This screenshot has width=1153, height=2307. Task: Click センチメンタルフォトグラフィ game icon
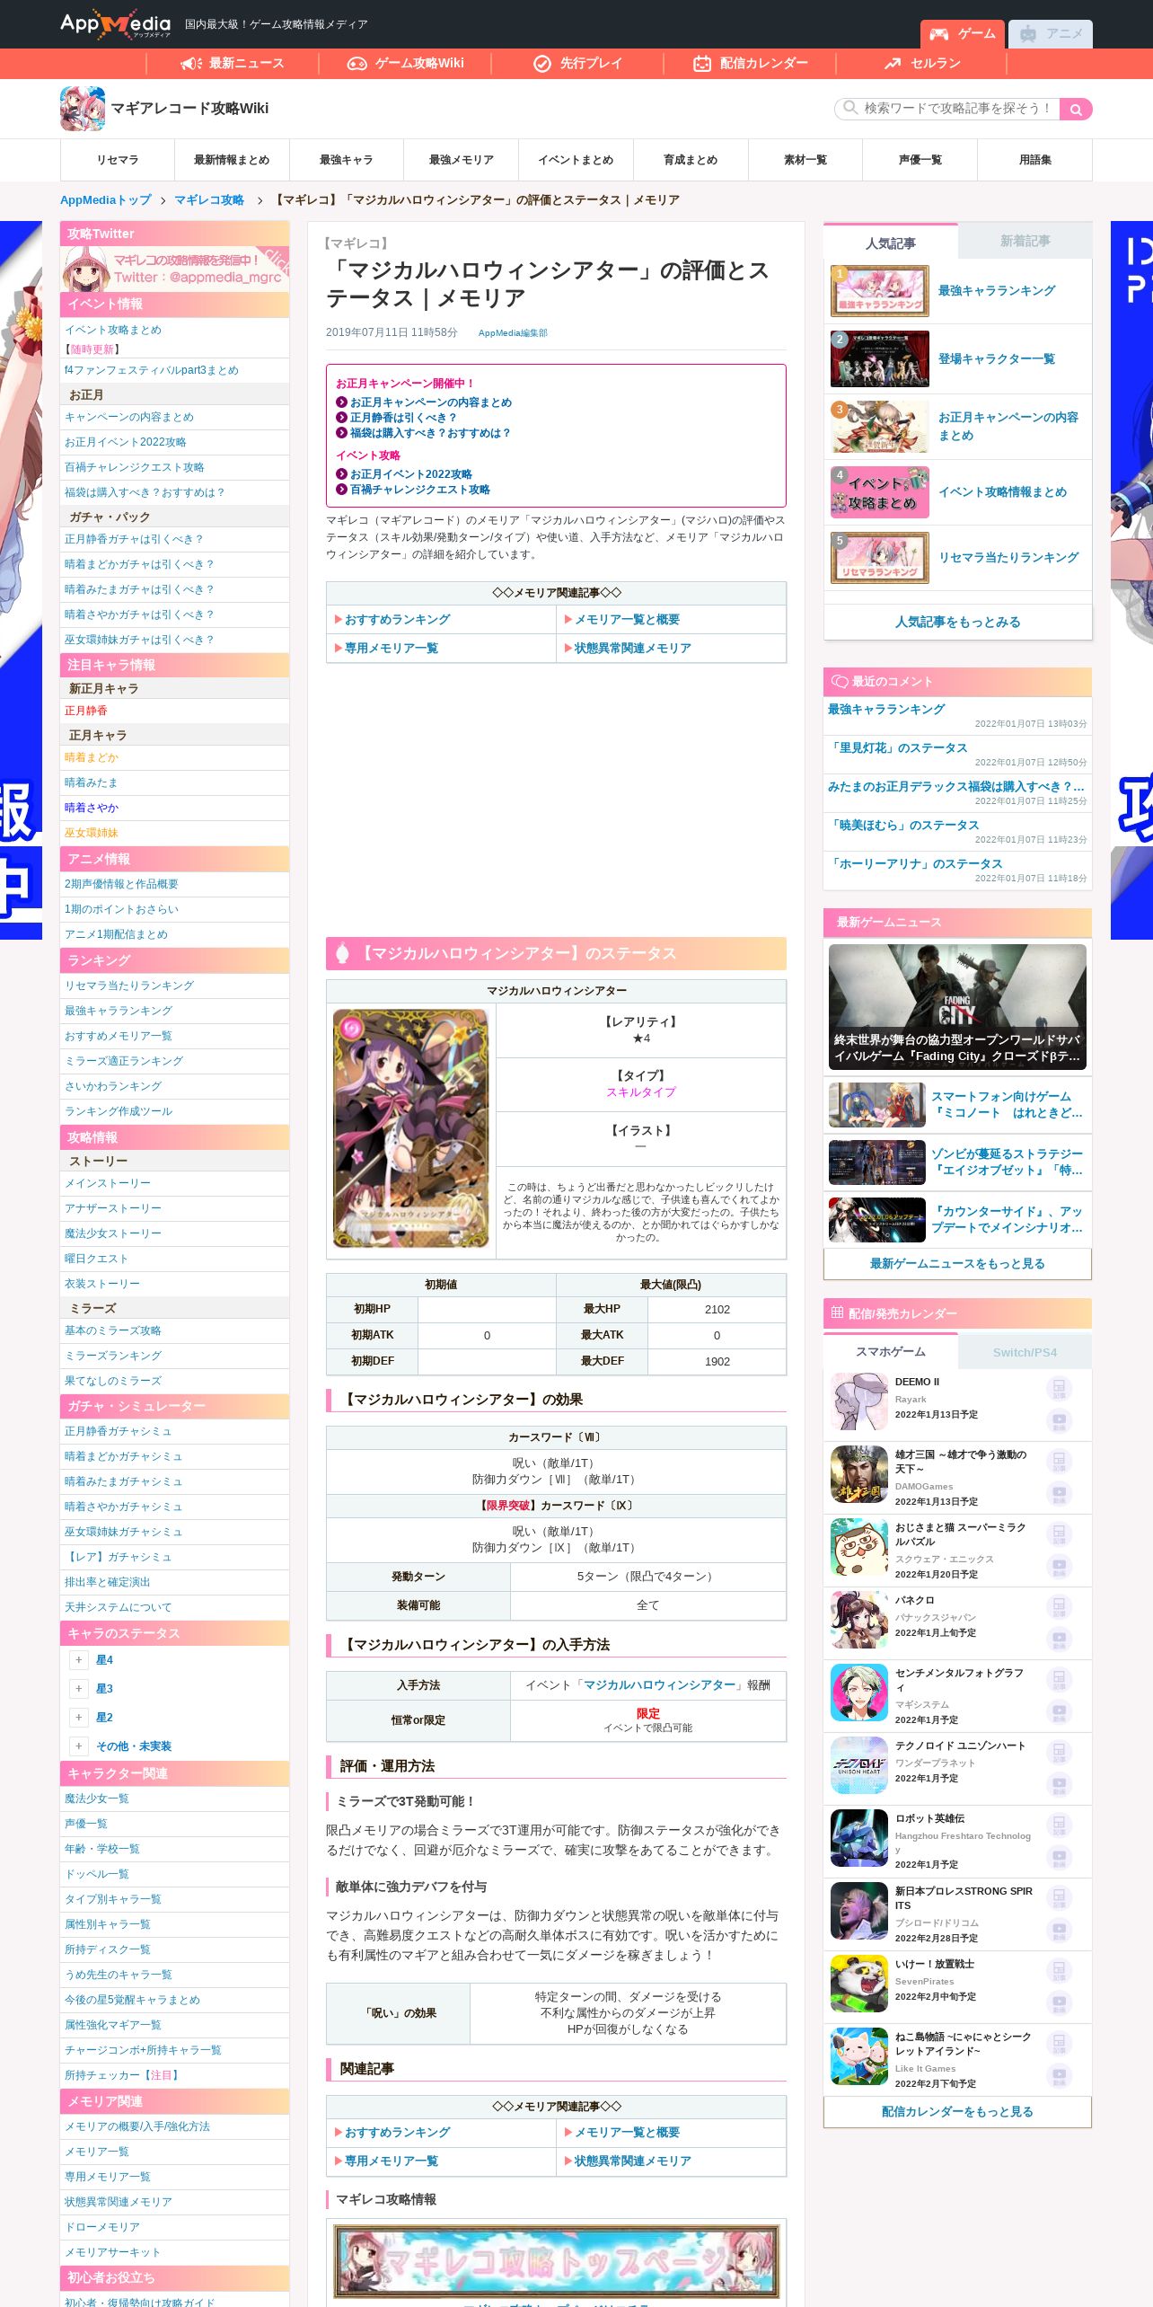coord(859,1693)
